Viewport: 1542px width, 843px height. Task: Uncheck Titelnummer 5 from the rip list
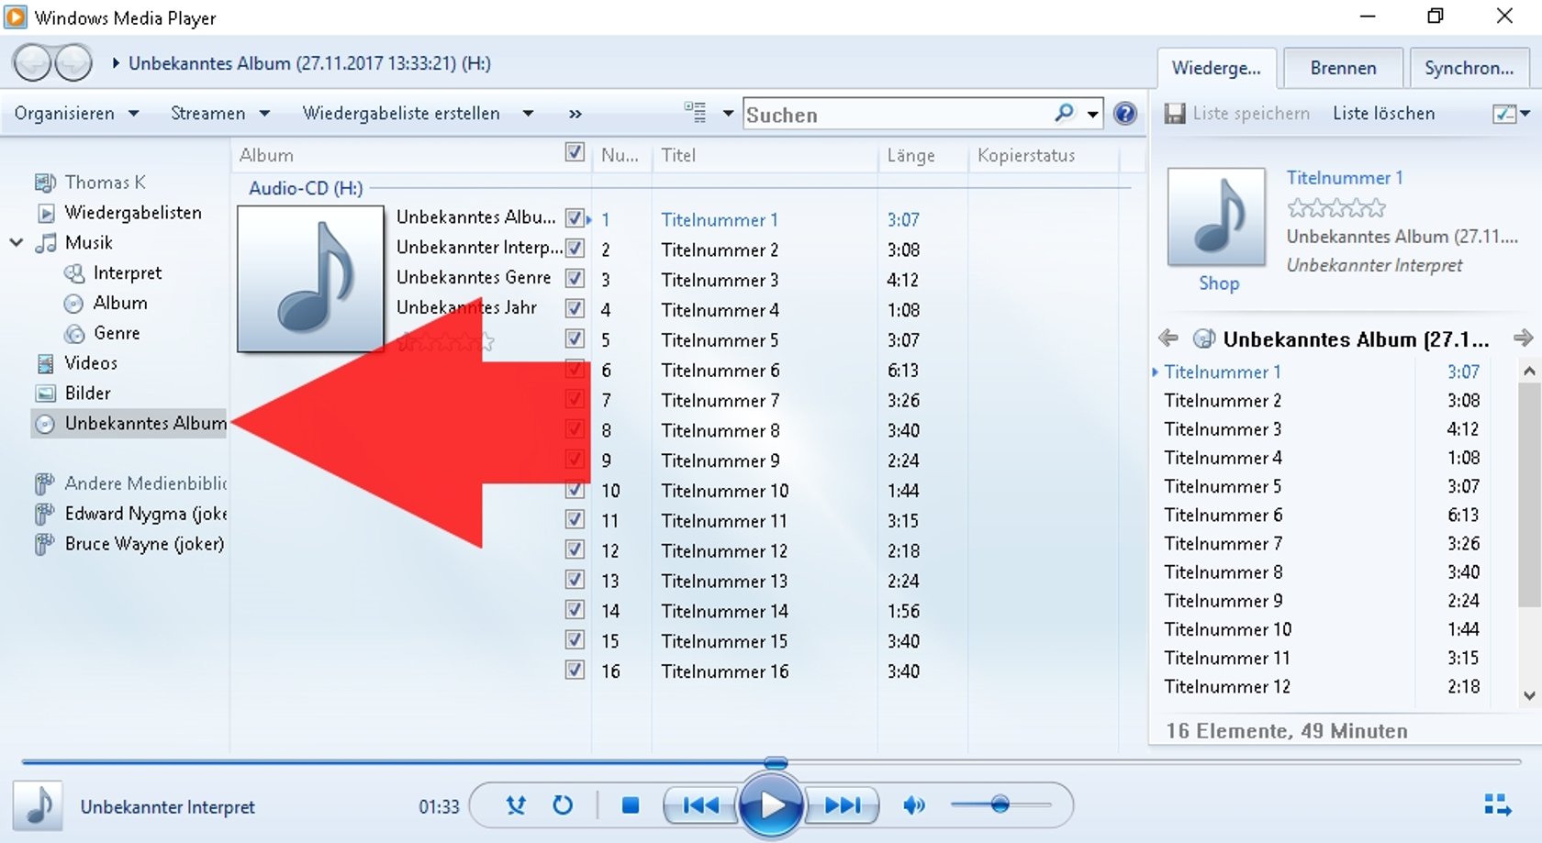[575, 339]
